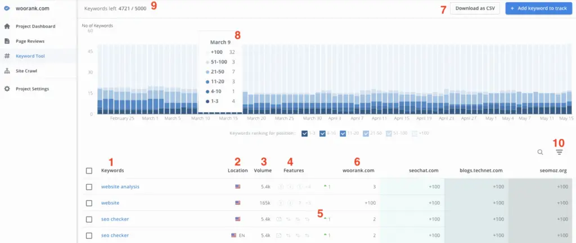The image size is (576, 243).
Task: Click US flag in website row
Action: [x=238, y=203]
